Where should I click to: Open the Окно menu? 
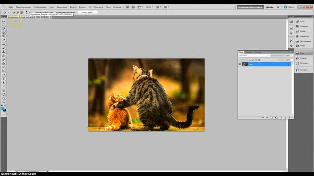108,7
